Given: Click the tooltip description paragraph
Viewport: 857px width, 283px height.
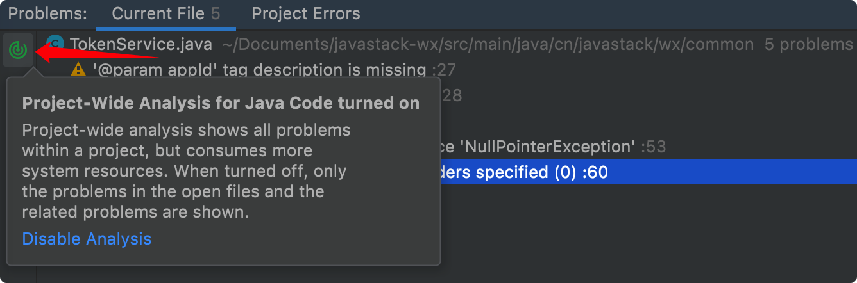Looking at the screenshot, I should (x=187, y=171).
